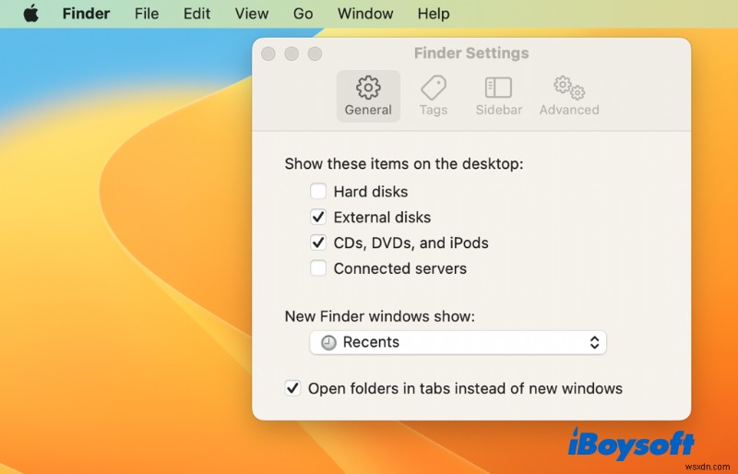This screenshot has height=474, width=738.
Task: Open the Window menu
Action: [365, 14]
